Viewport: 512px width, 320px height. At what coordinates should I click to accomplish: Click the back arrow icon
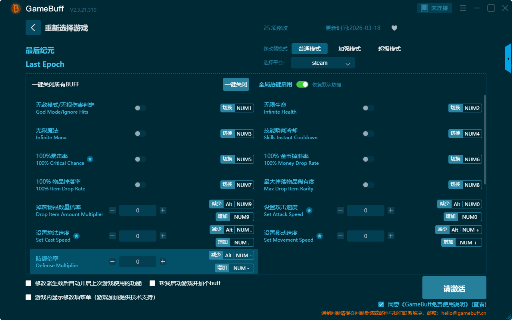tap(33, 28)
